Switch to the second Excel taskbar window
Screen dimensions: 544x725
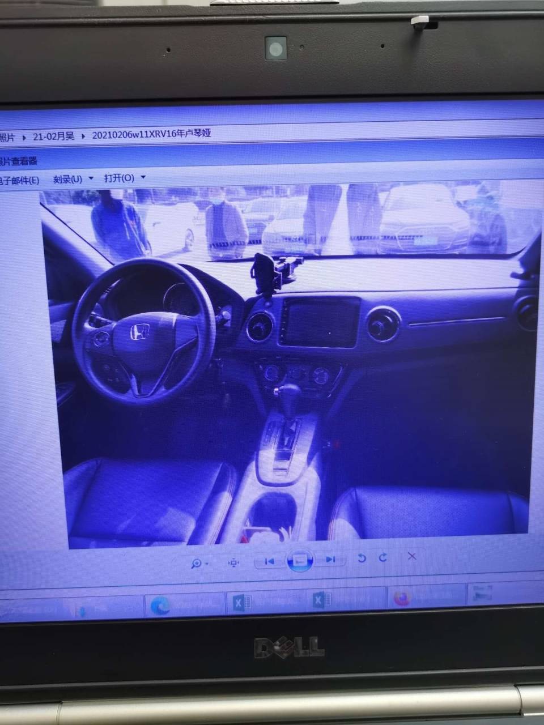point(347,599)
